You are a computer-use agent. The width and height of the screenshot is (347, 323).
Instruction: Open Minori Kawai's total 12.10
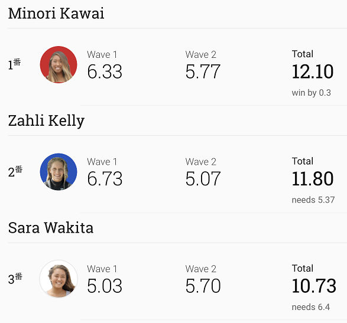tap(313, 71)
